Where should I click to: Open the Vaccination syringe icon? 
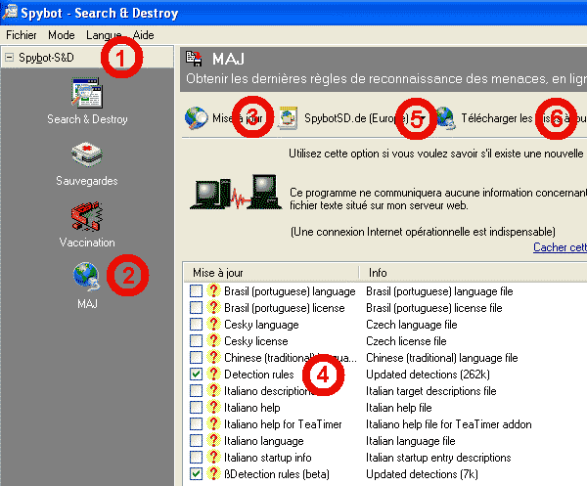[87, 216]
